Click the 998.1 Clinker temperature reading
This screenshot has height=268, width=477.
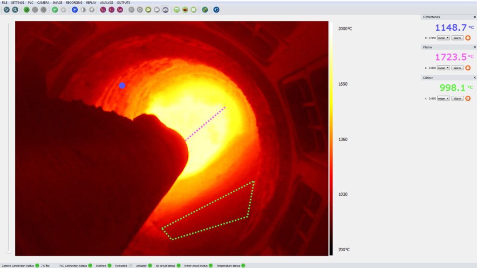pos(453,88)
